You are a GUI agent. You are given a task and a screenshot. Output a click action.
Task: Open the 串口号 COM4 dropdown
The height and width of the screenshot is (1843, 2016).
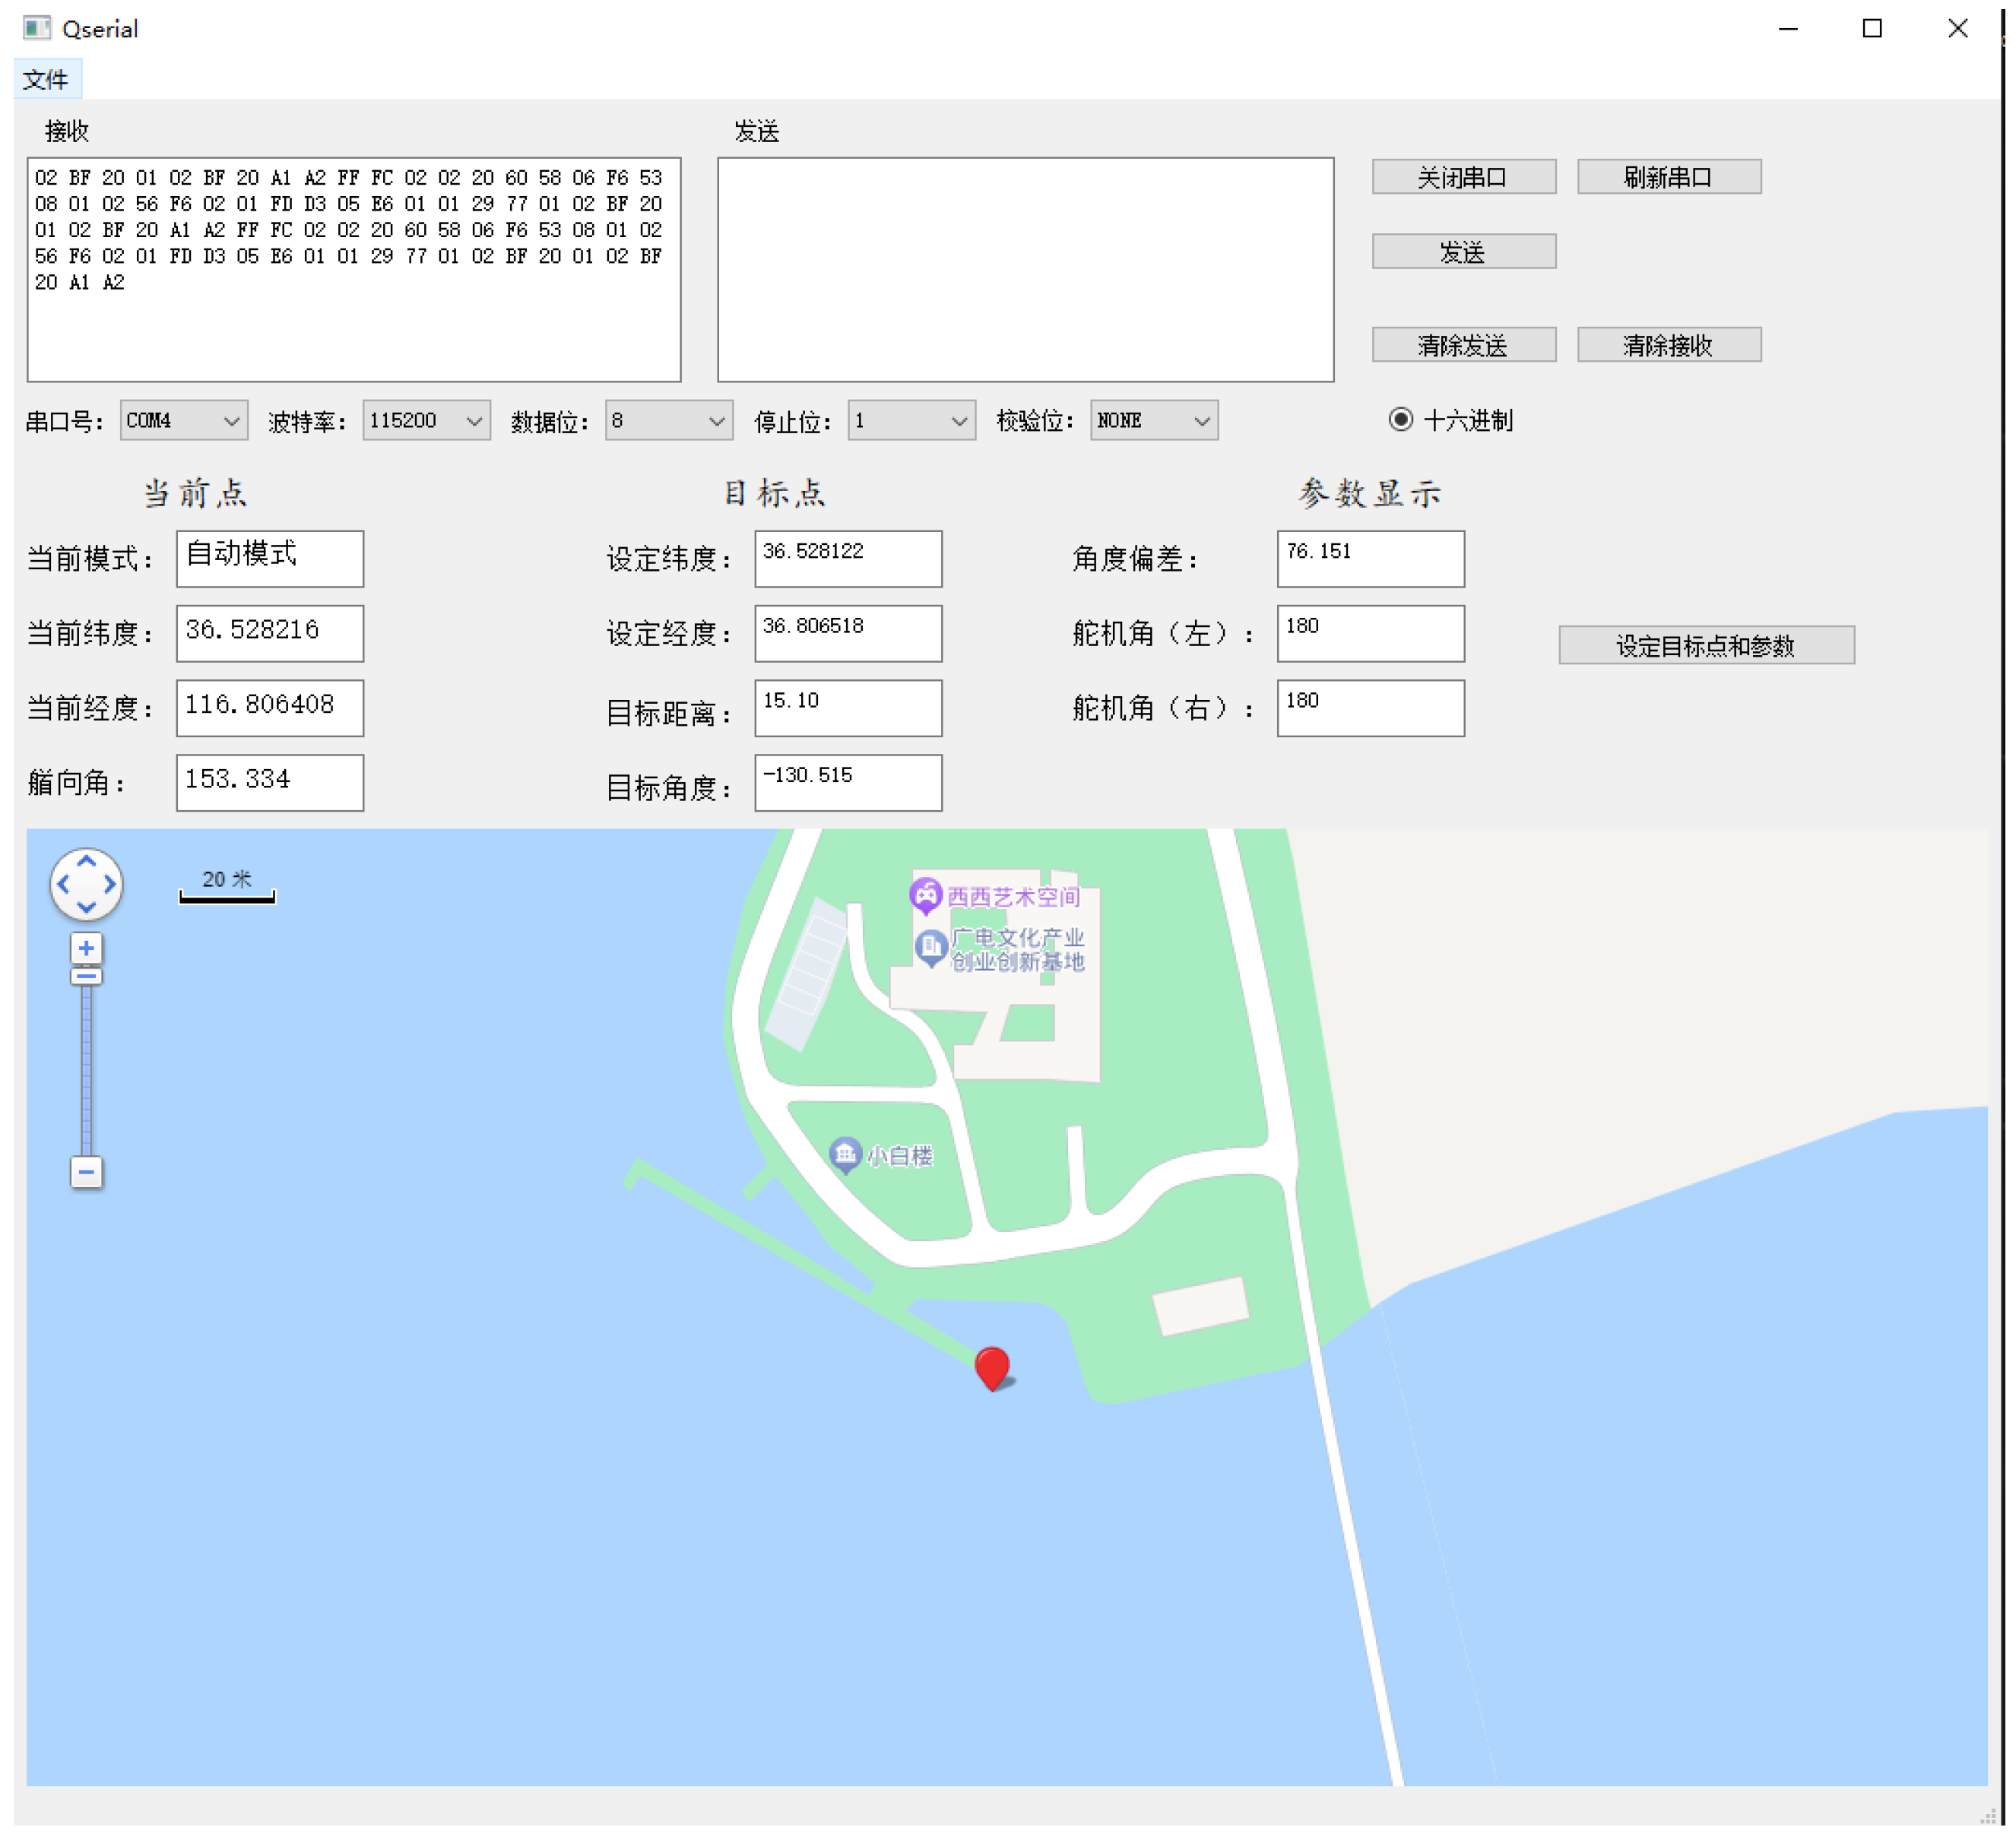coord(183,421)
